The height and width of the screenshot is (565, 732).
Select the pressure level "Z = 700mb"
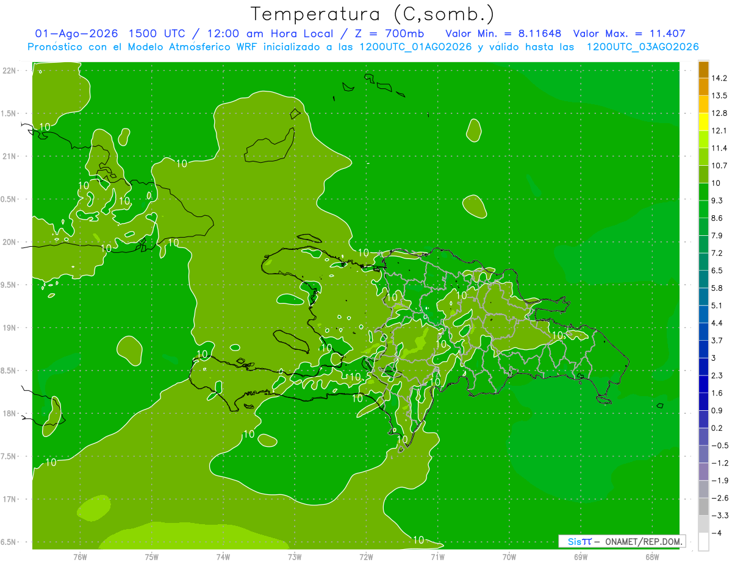[389, 34]
